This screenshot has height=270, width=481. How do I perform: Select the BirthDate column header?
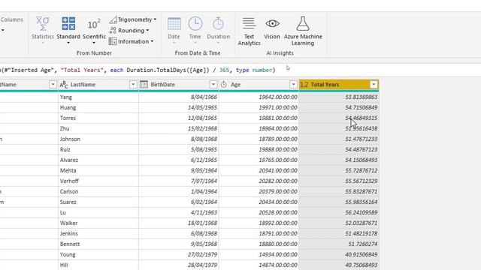point(179,85)
